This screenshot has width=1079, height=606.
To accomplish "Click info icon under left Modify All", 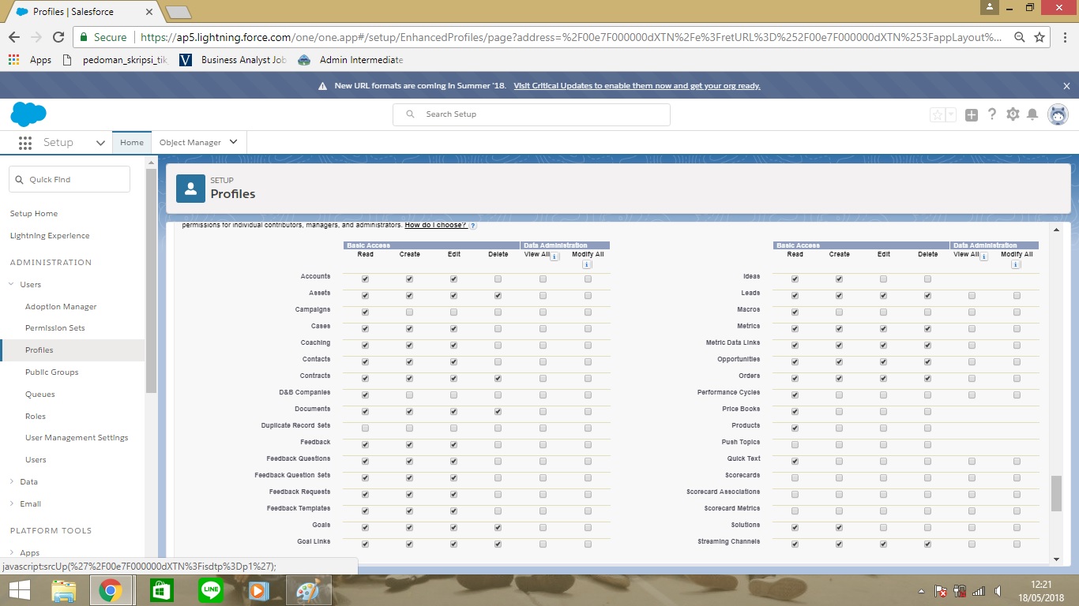I will [587, 264].
